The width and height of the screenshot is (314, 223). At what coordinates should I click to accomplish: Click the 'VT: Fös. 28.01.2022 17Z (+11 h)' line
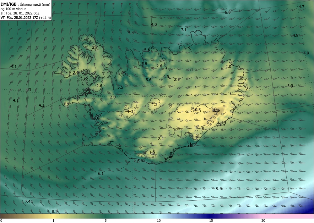[x=26, y=18]
